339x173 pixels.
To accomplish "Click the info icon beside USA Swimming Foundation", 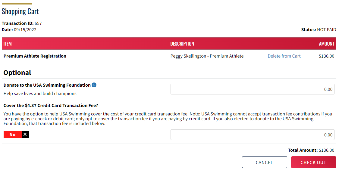I will (94, 85).
